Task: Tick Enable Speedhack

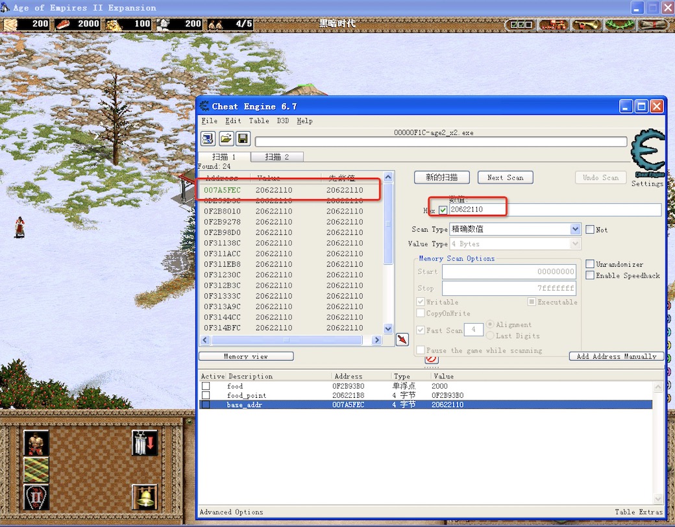Action: pyautogui.click(x=590, y=275)
